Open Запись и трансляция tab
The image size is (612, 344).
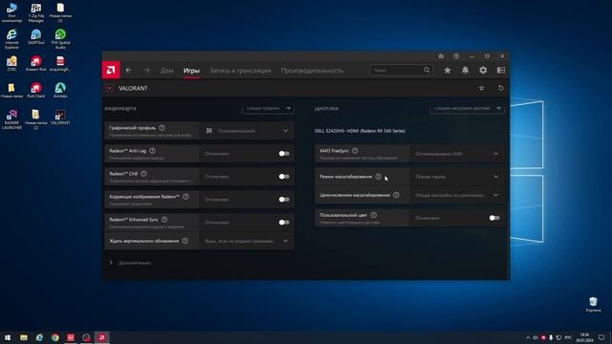240,71
